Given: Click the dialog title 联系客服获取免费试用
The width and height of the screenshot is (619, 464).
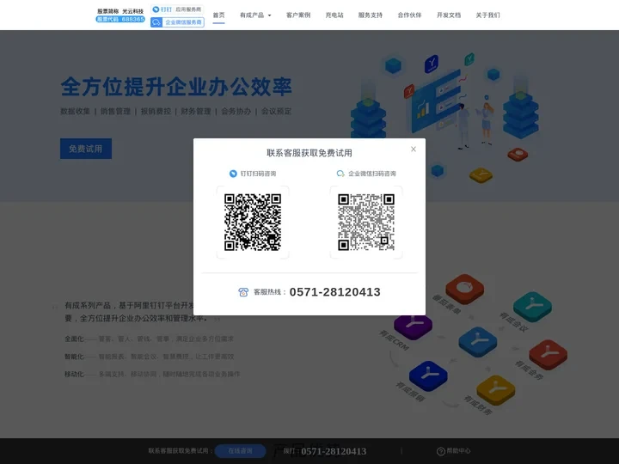Looking at the screenshot, I should [x=309, y=153].
